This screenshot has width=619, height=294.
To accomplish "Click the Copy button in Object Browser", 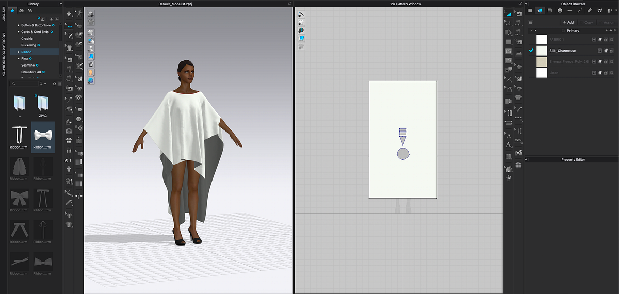I will pyautogui.click(x=587, y=22).
